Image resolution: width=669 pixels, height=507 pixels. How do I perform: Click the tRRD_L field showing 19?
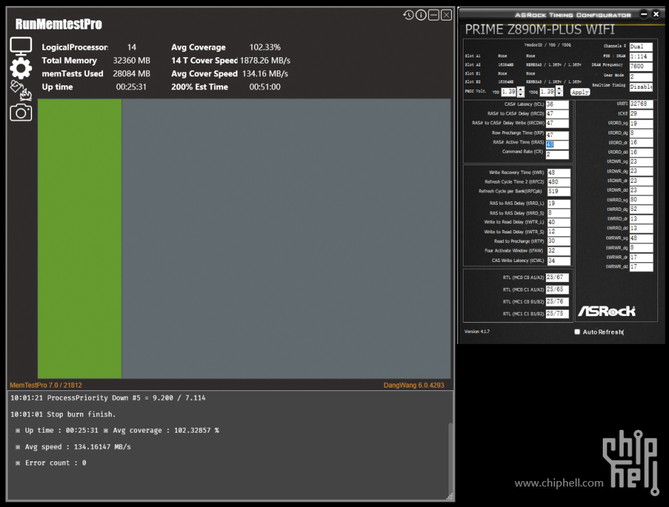558,203
